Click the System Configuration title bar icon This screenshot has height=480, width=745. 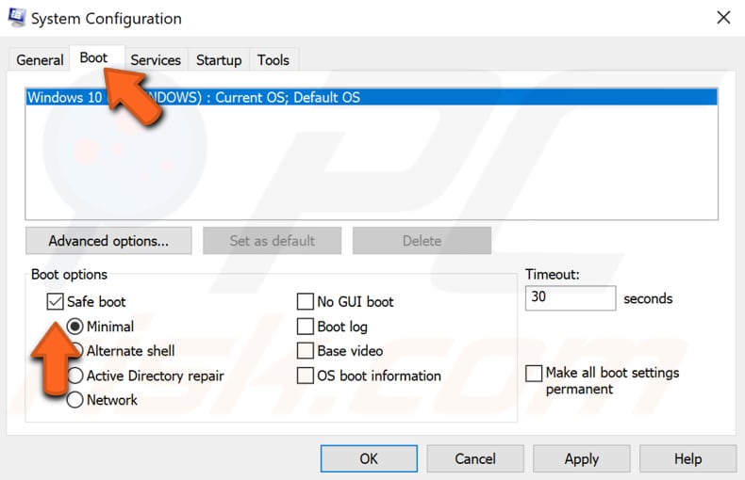click(17, 18)
